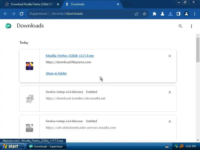This screenshot has width=200, height=150.
Task: Click the Firefox installer file icon
Action: tap(29, 66)
